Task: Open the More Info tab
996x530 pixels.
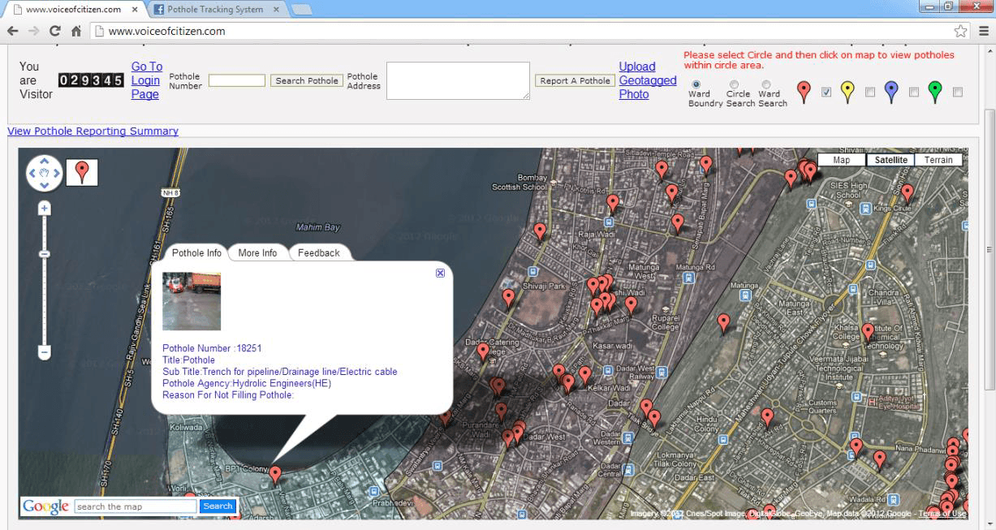Action: click(x=257, y=252)
